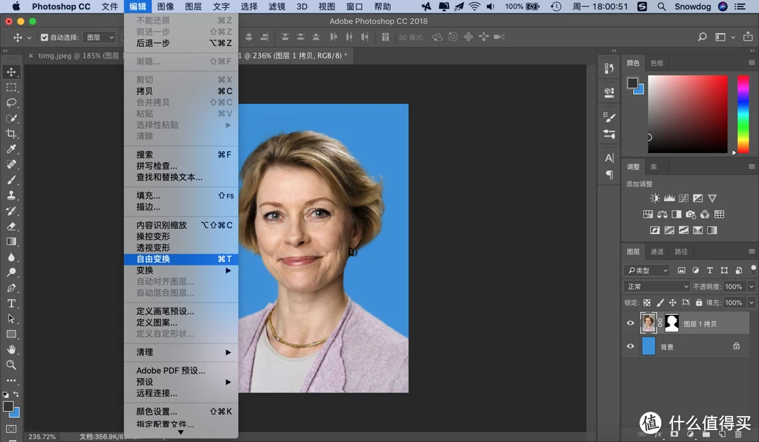The width and height of the screenshot is (759, 442).
Task: Select the Gradient tool
Action: click(x=11, y=242)
